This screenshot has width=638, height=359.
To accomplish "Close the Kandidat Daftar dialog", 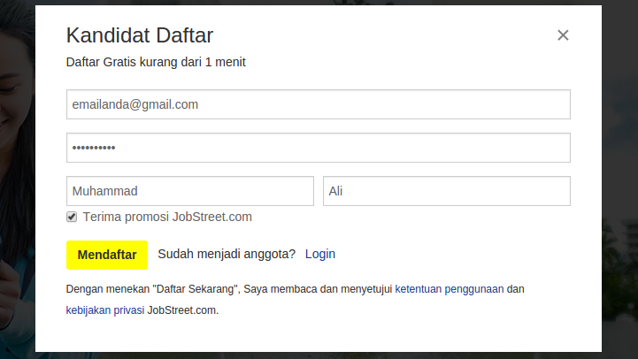I will (563, 35).
